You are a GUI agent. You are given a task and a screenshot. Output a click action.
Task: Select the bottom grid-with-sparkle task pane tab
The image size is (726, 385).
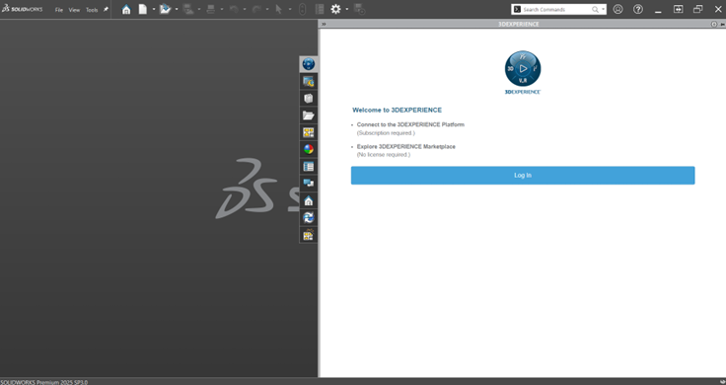tap(309, 235)
